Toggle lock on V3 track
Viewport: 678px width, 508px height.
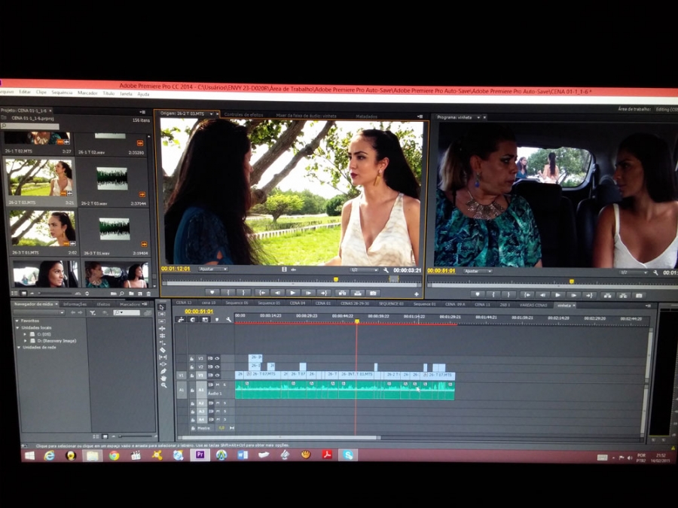click(x=192, y=359)
